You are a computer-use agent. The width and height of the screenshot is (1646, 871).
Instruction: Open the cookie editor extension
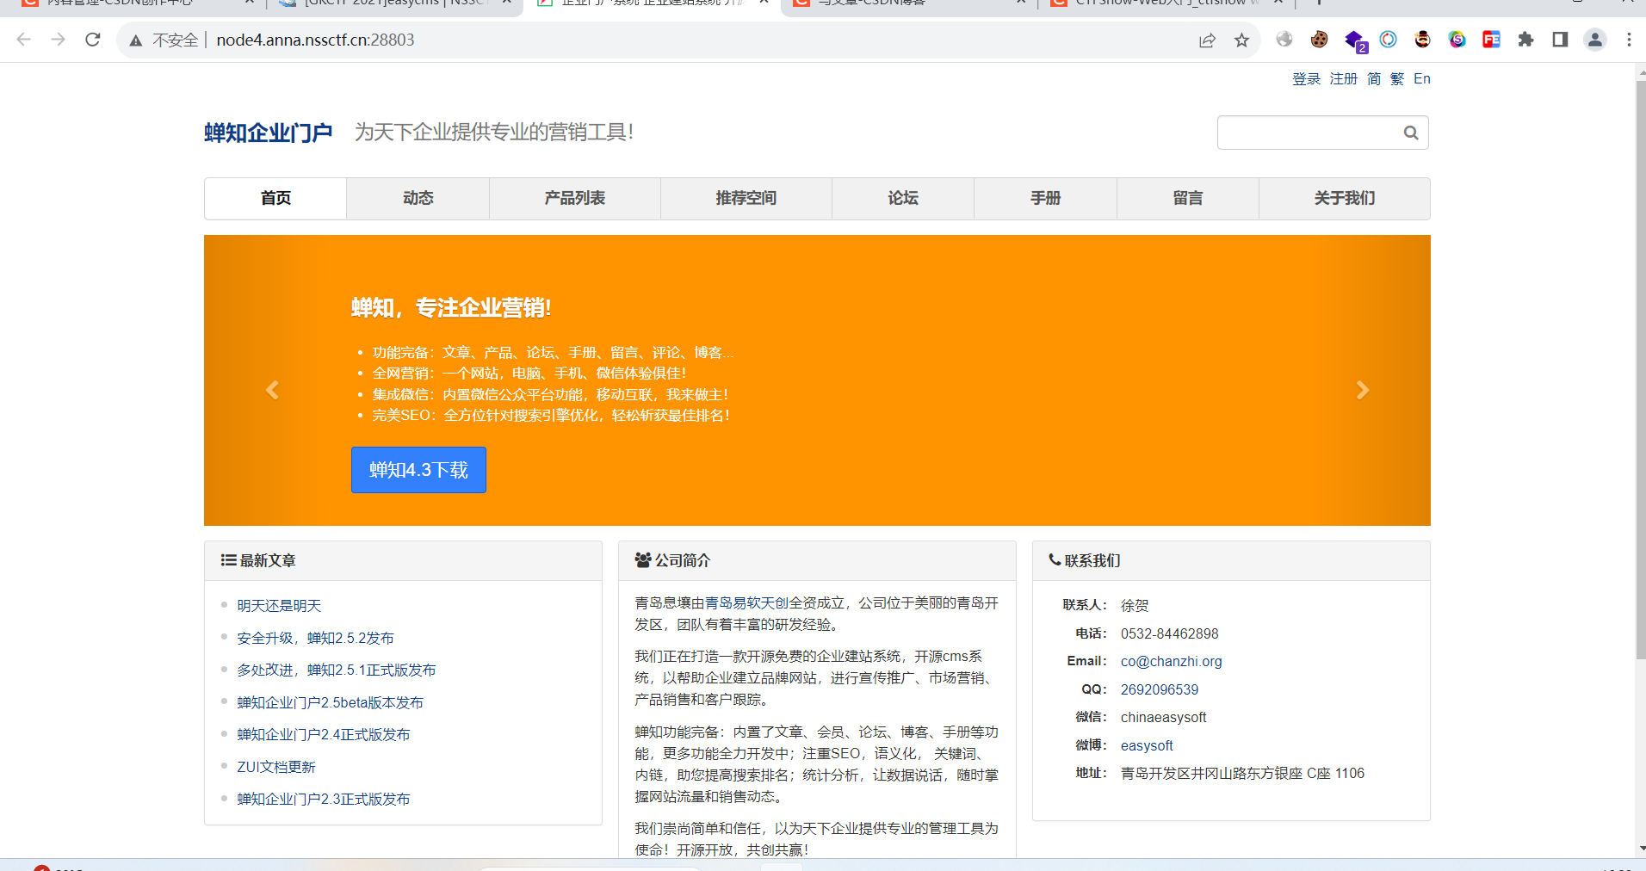(x=1319, y=40)
